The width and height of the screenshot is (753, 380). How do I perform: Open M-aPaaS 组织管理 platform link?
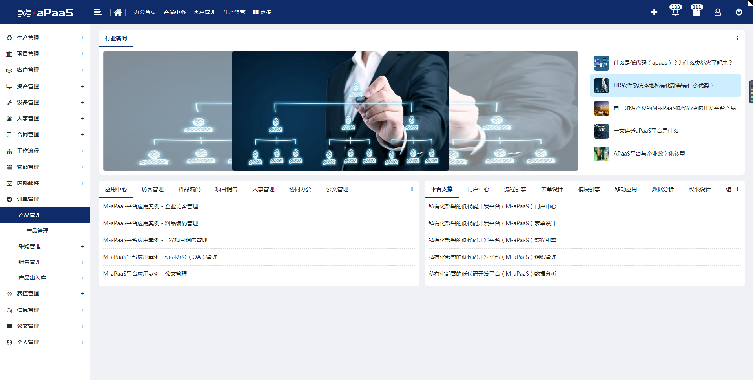click(x=492, y=257)
